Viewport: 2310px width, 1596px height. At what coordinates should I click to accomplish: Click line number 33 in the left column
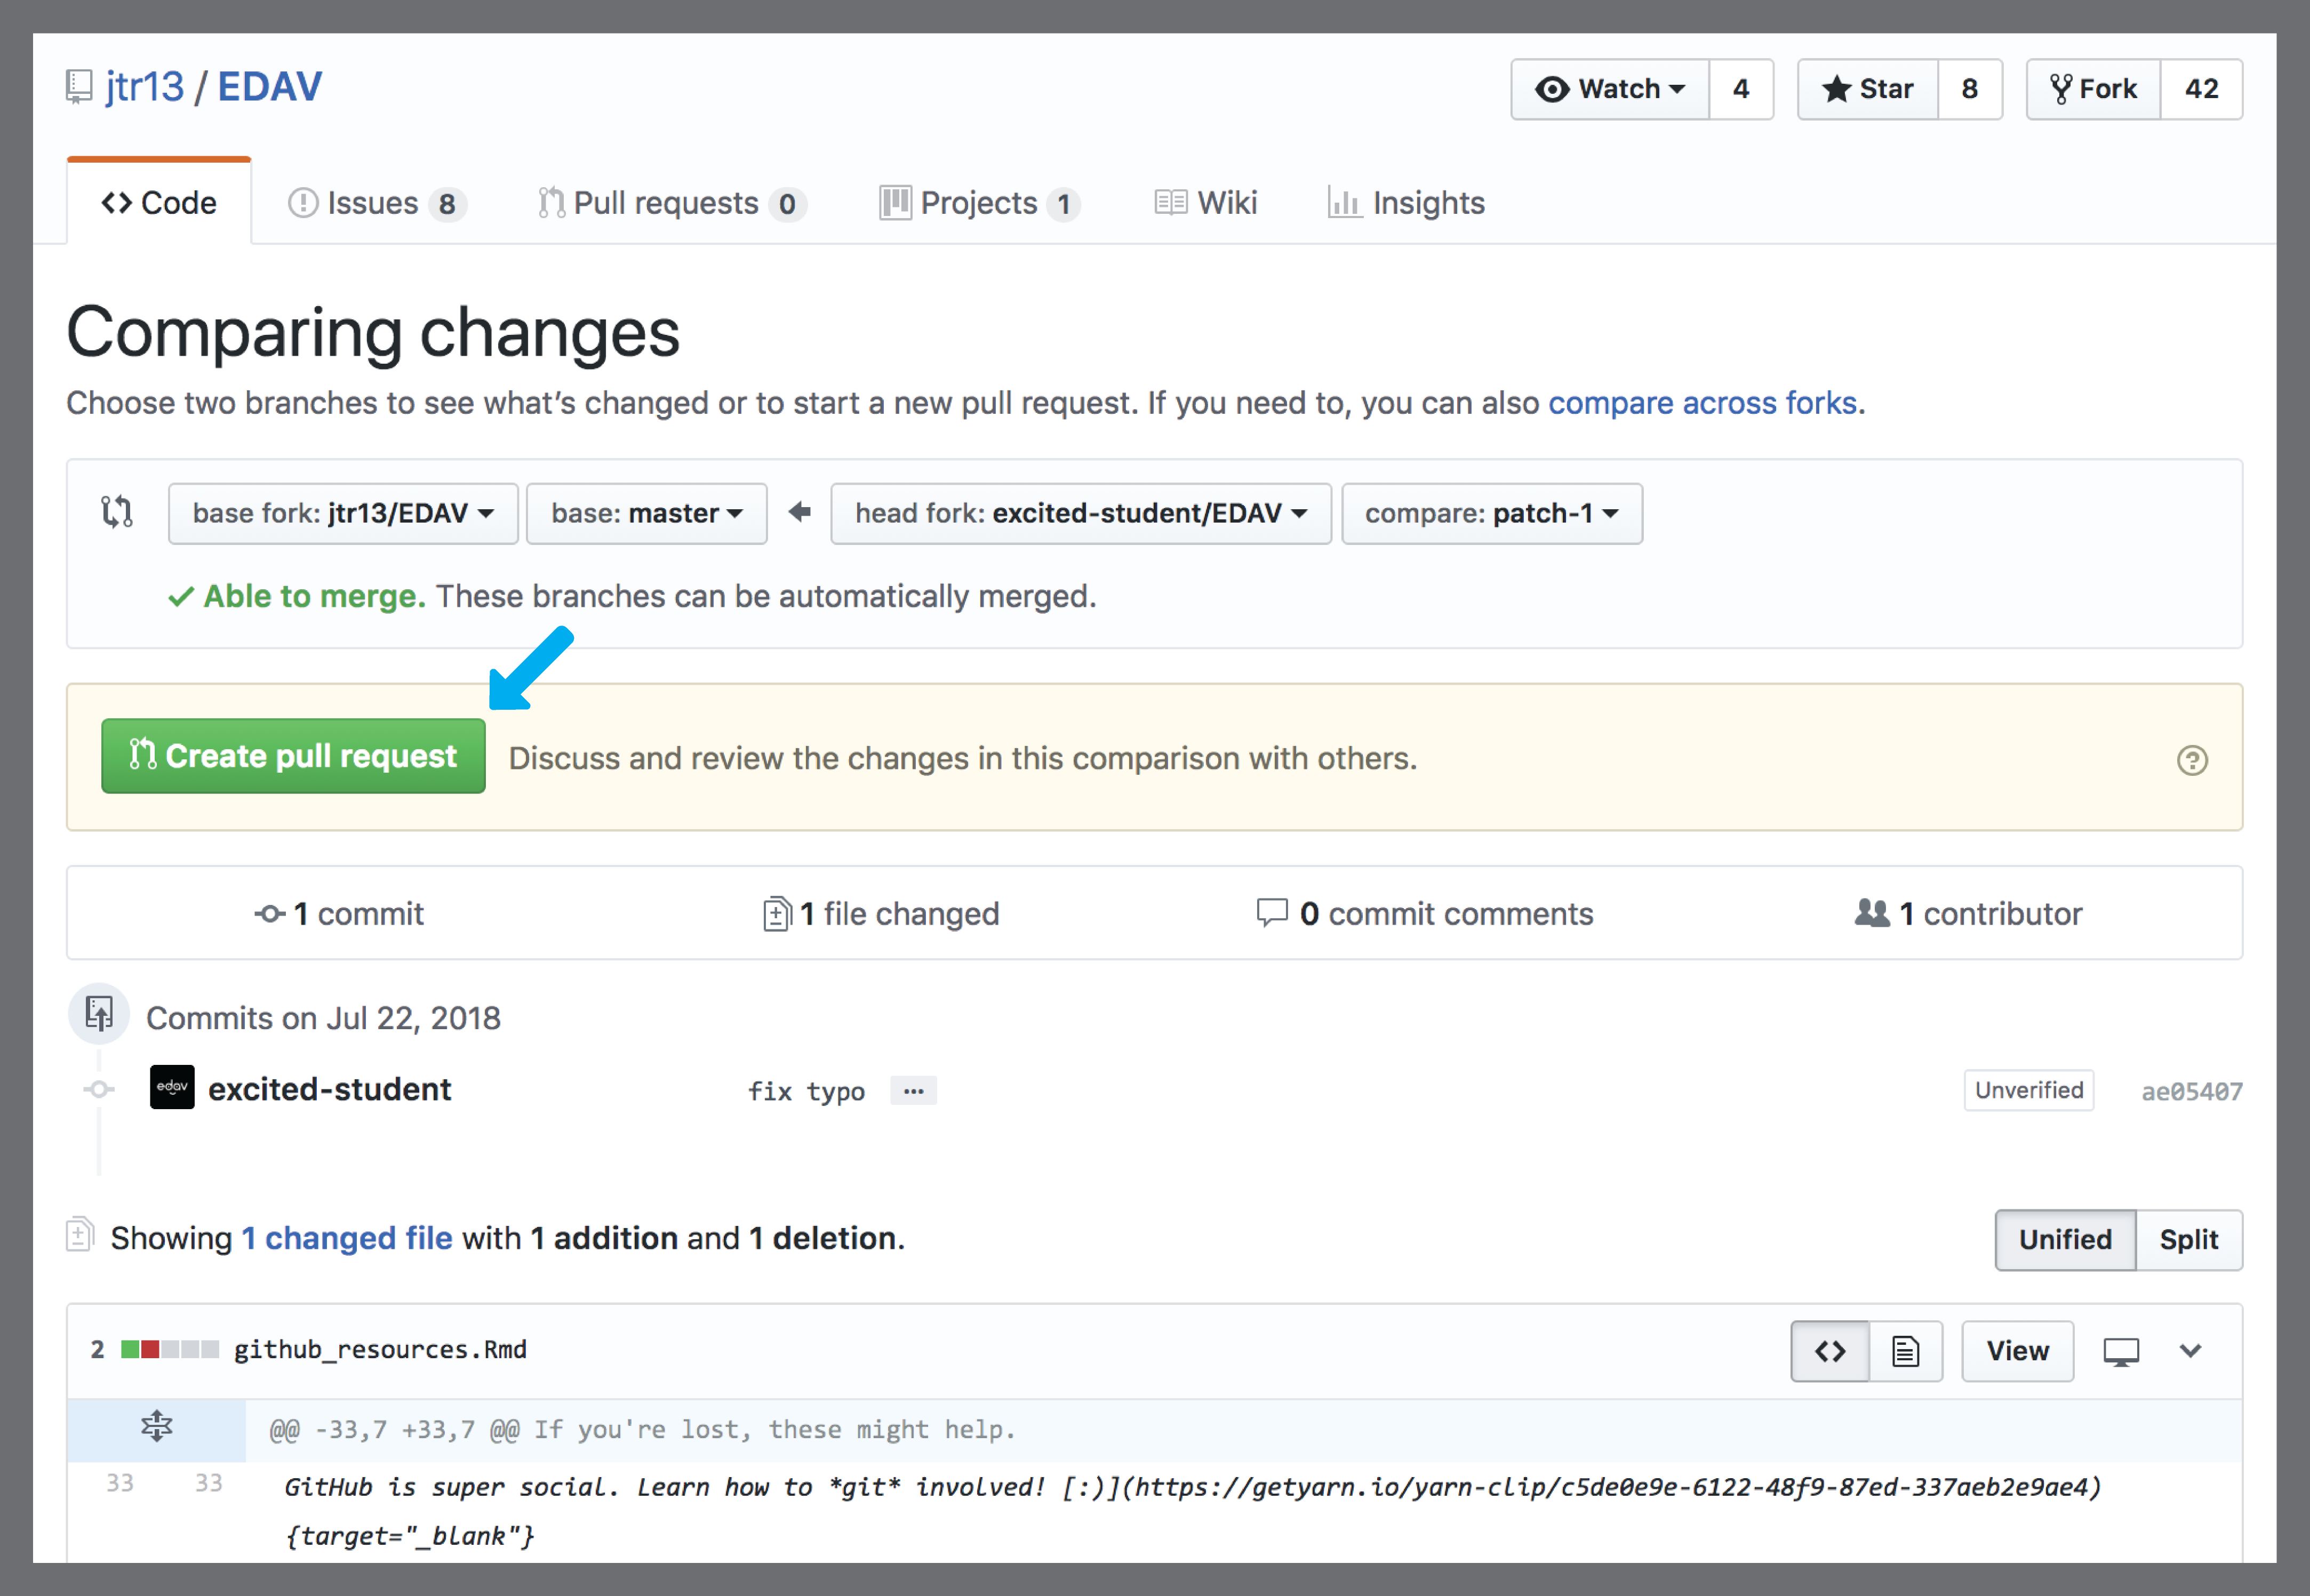(120, 1483)
